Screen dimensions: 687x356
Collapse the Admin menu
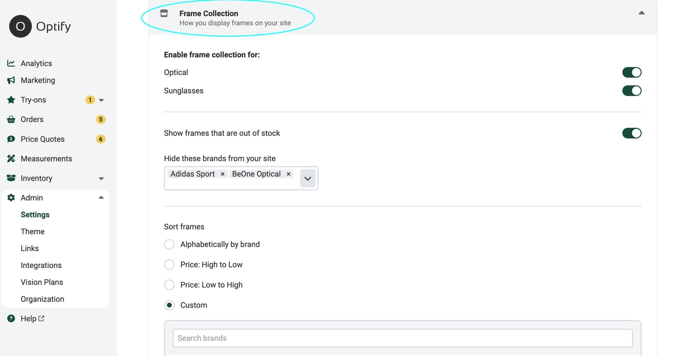coord(100,197)
